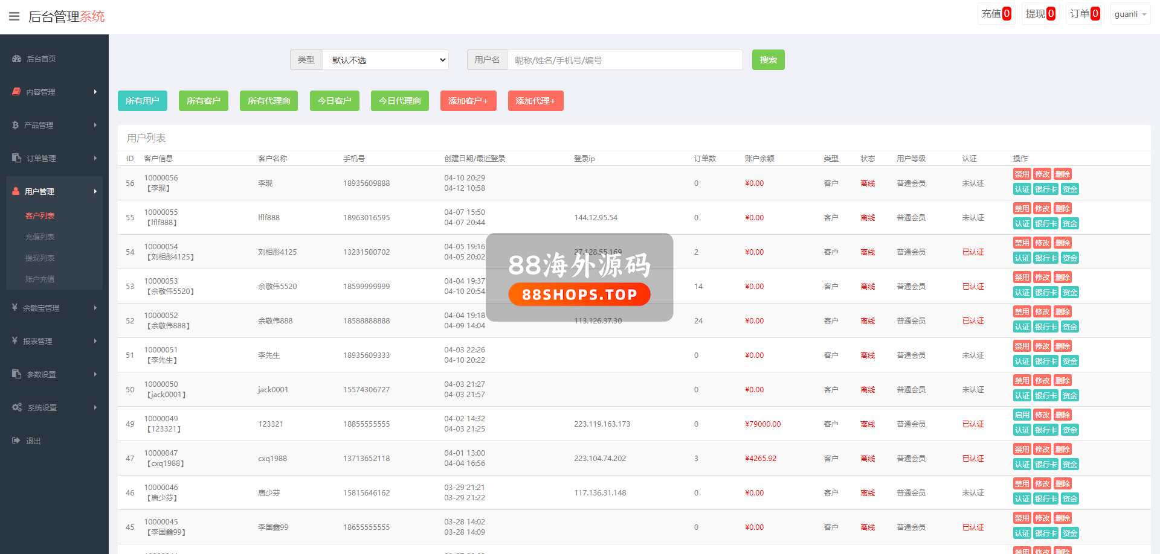Open the 类型 dropdown showing 默认不选
The image size is (1160, 554).
(385, 60)
